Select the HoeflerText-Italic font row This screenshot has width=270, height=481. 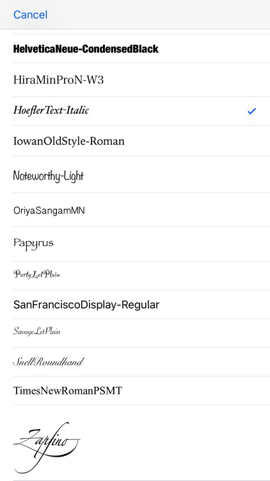[135, 111]
